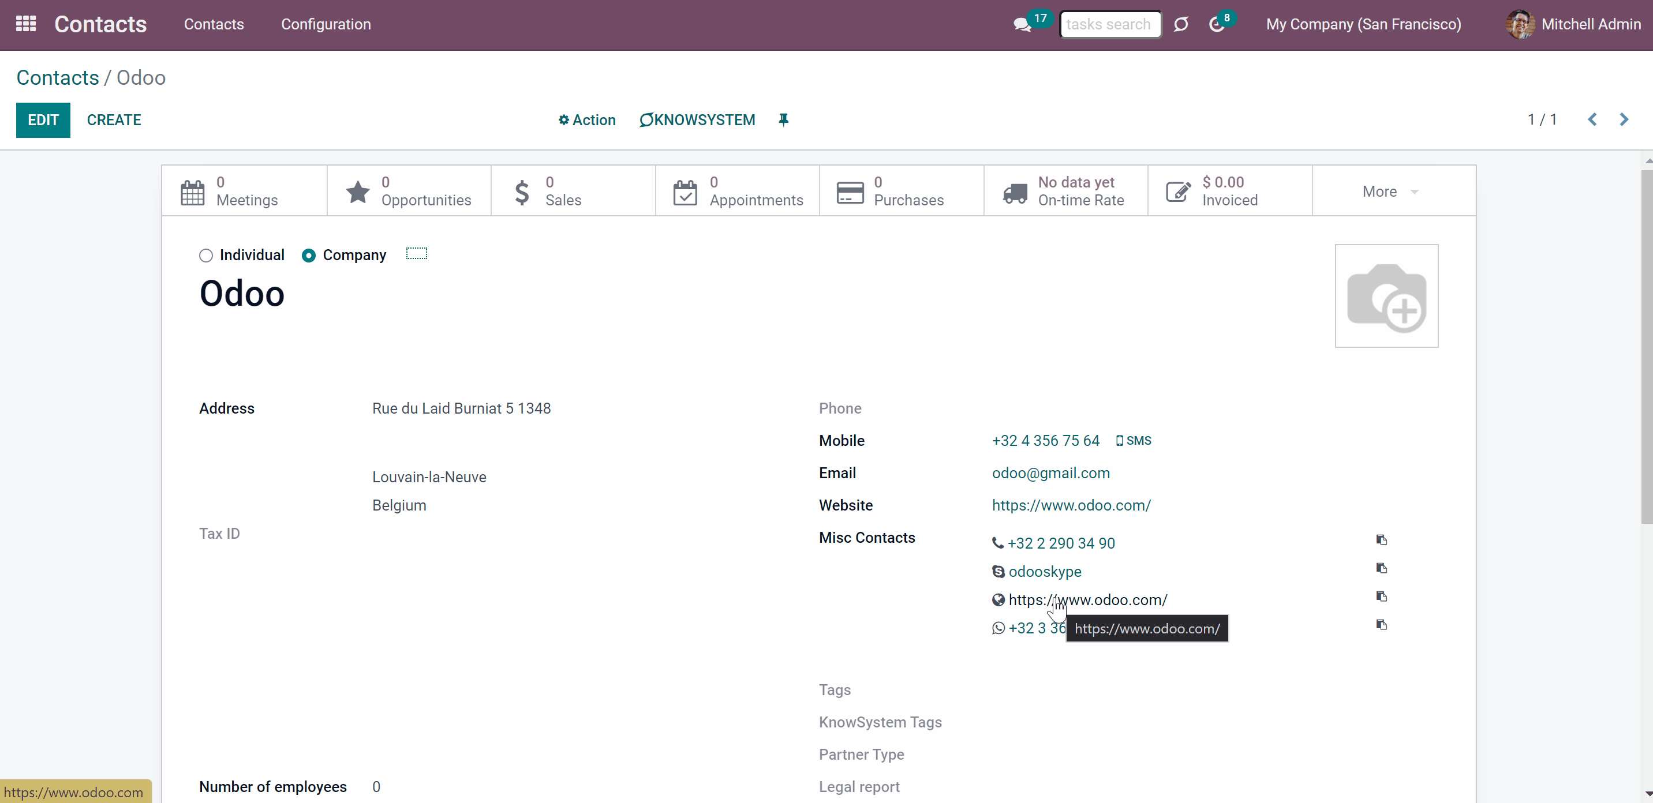
Task: Click the scrollbar down arrow
Action: coord(1647,794)
